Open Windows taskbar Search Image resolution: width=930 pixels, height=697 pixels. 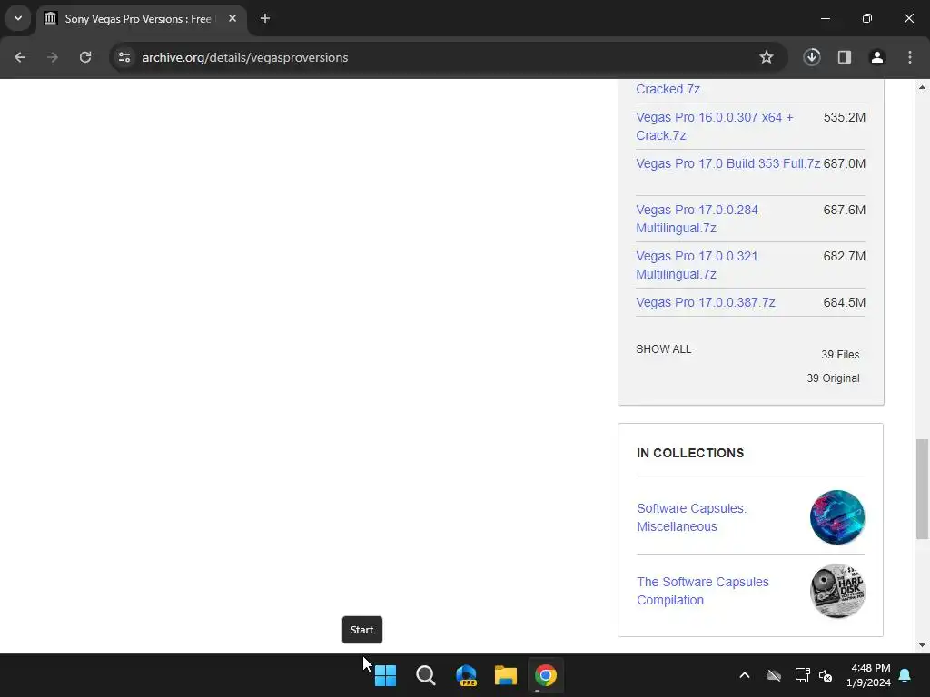(426, 675)
